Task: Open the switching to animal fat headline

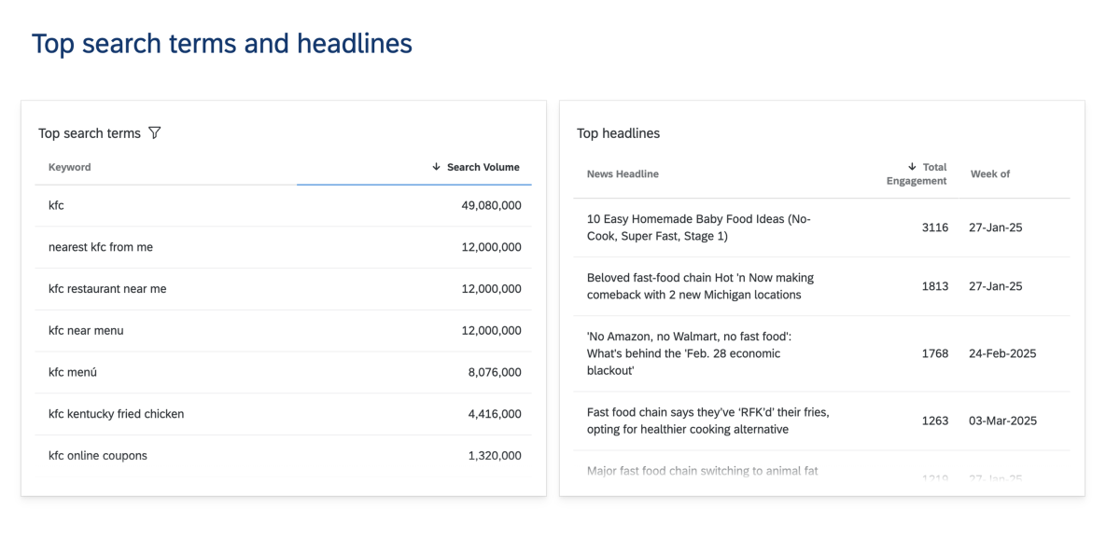Action: (x=703, y=471)
